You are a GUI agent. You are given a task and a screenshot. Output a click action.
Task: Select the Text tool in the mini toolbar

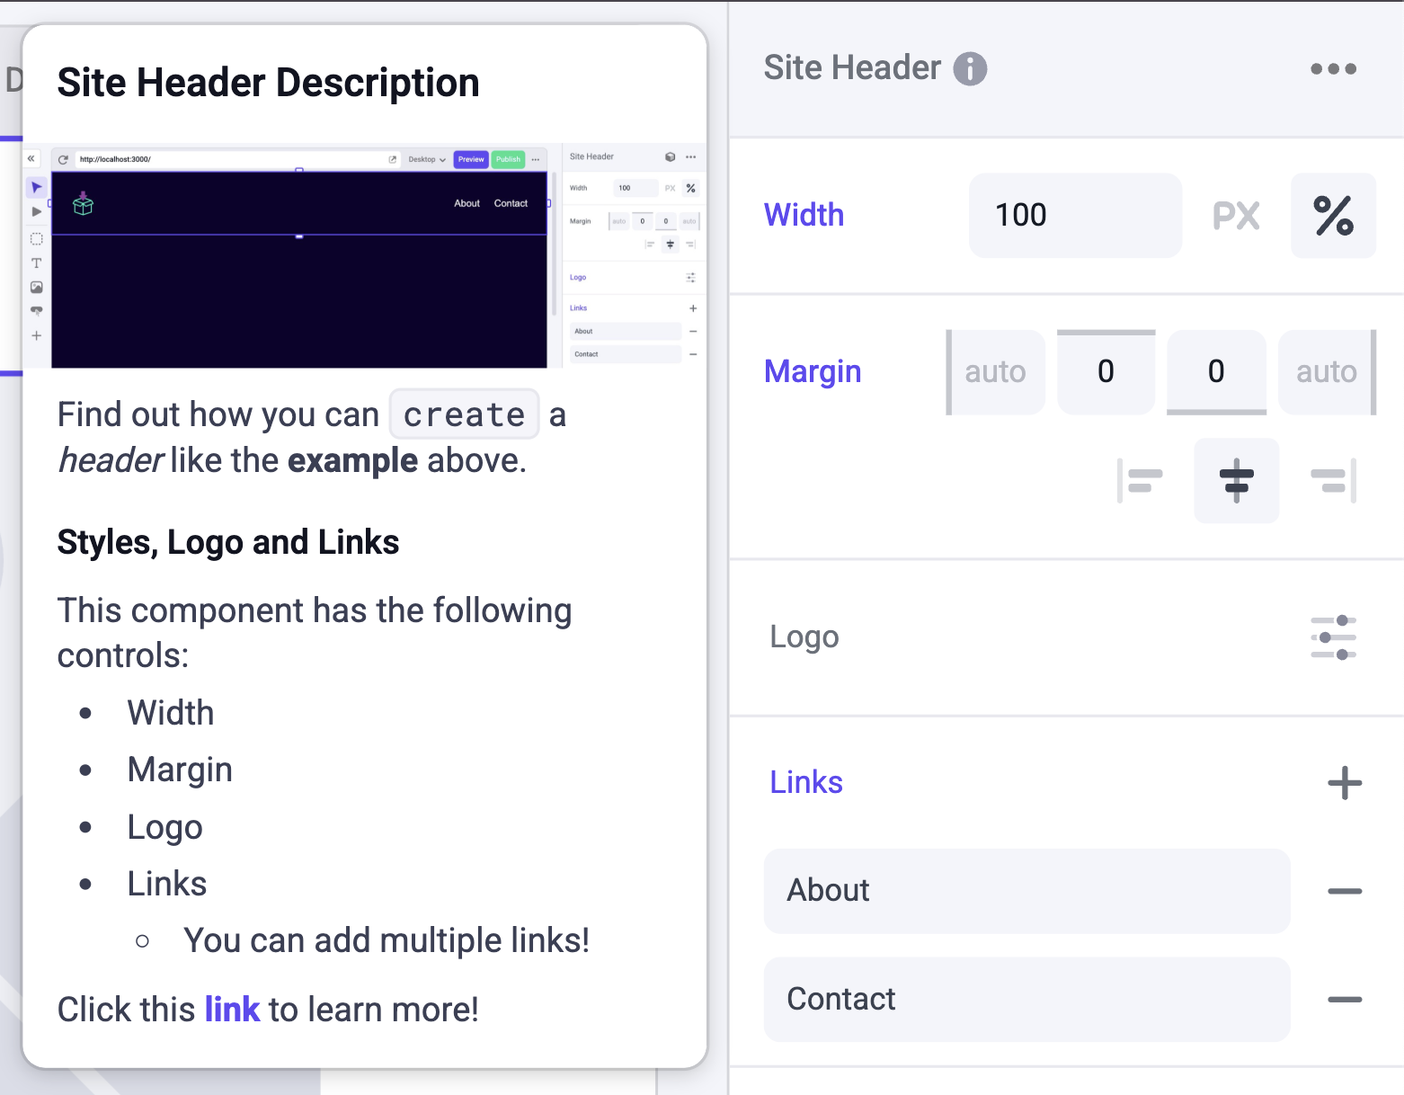coord(36,263)
